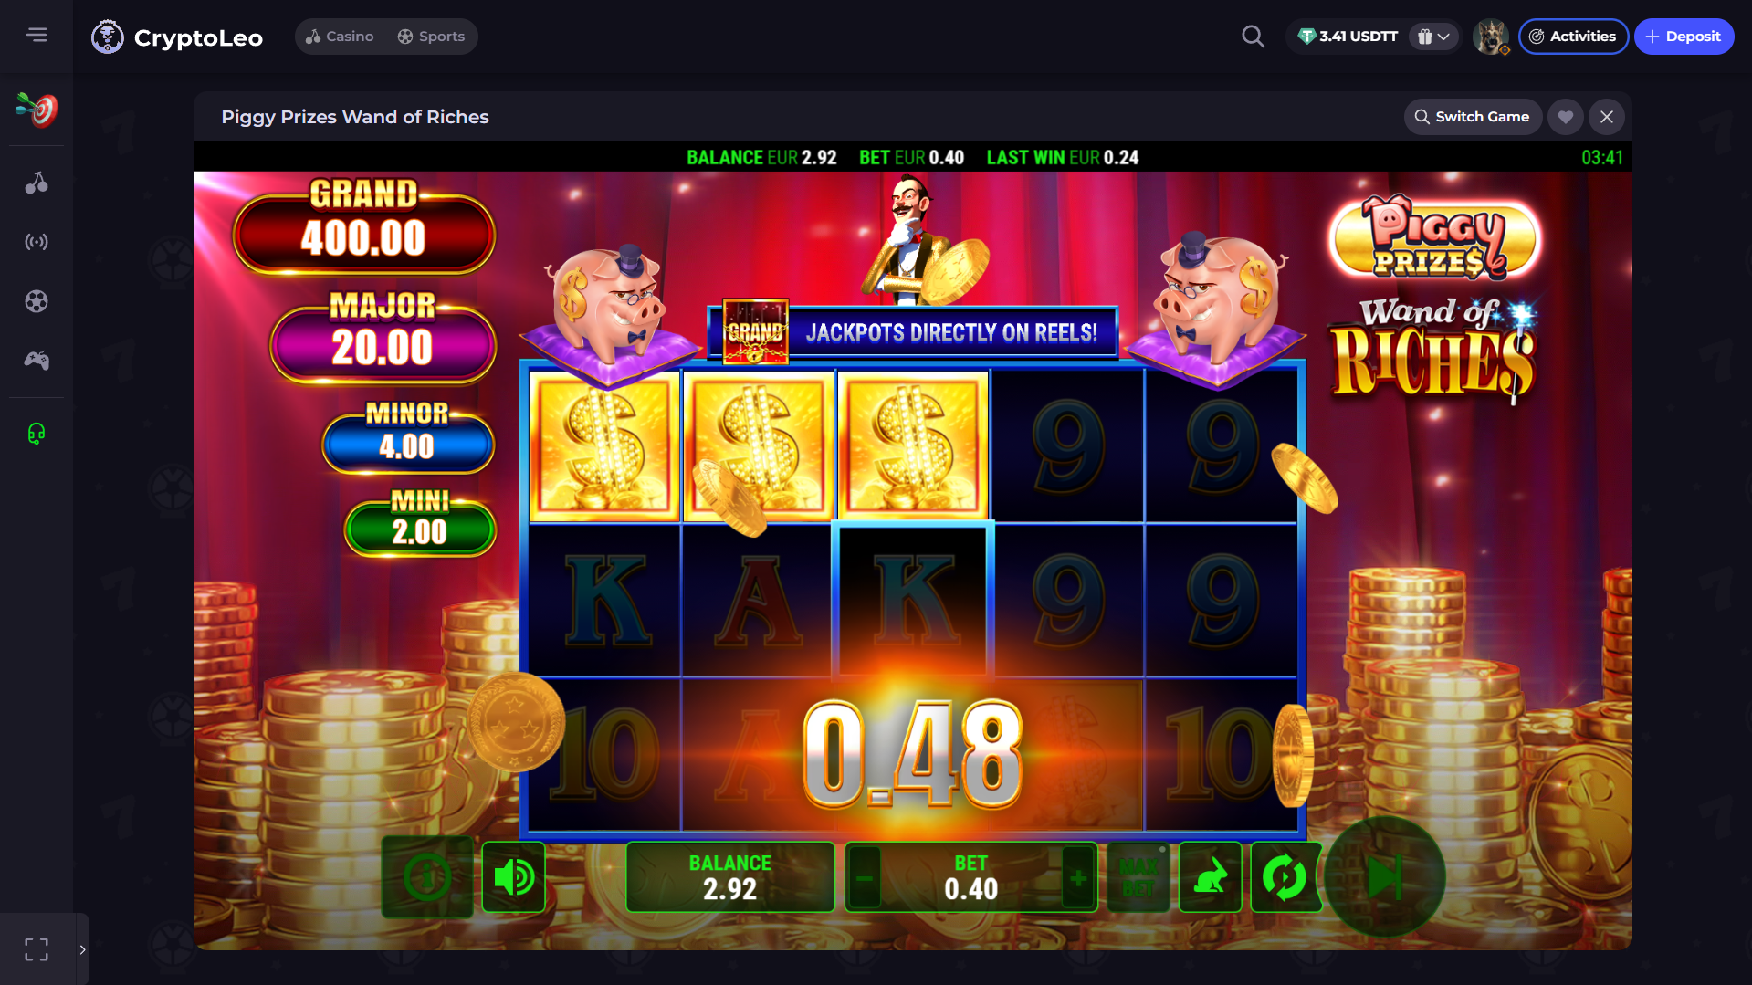Add game to favorites with heart icon

(x=1565, y=117)
